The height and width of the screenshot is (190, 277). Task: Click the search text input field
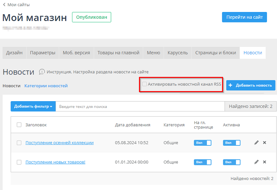tap(140, 106)
